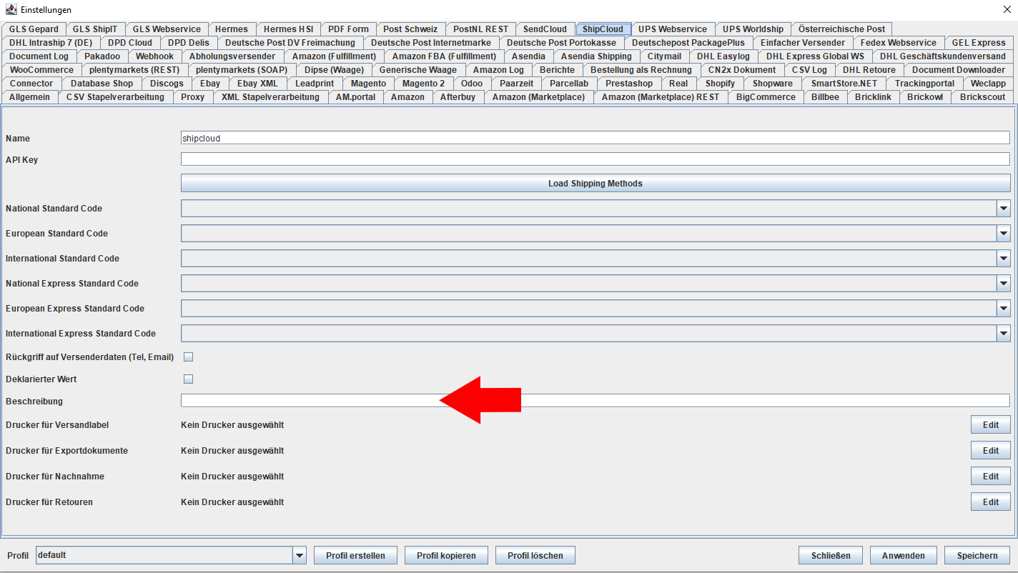Open the Dipse (Waage) tab

[x=334, y=70]
